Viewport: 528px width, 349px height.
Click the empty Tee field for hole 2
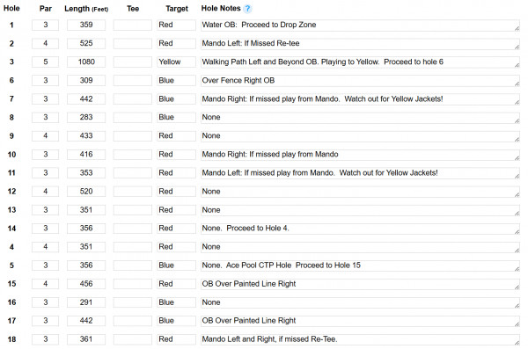pyautogui.click(x=132, y=43)
